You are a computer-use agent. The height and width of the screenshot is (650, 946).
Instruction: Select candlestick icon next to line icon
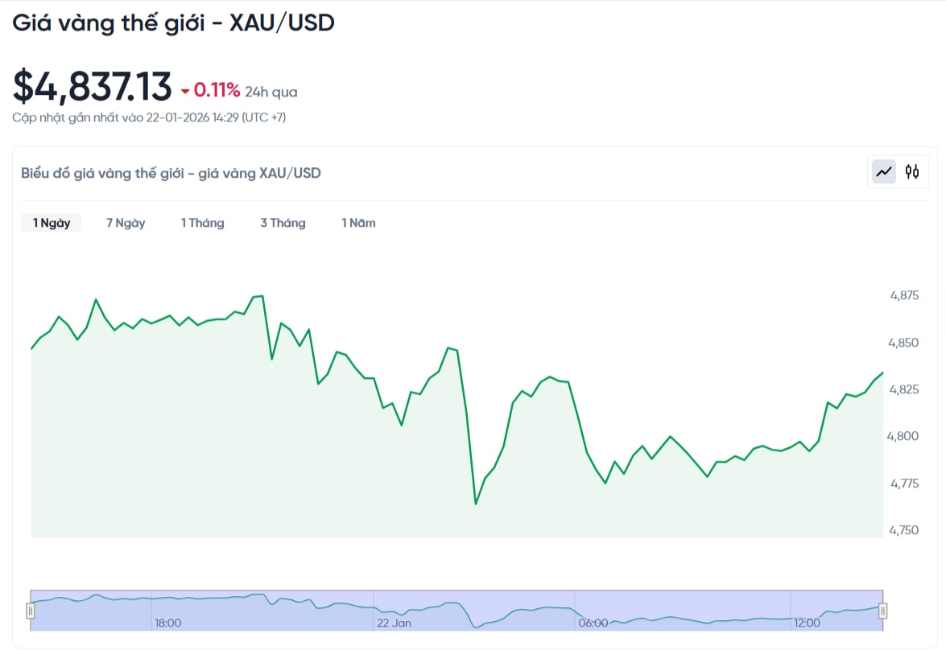[x=911, y=171]
